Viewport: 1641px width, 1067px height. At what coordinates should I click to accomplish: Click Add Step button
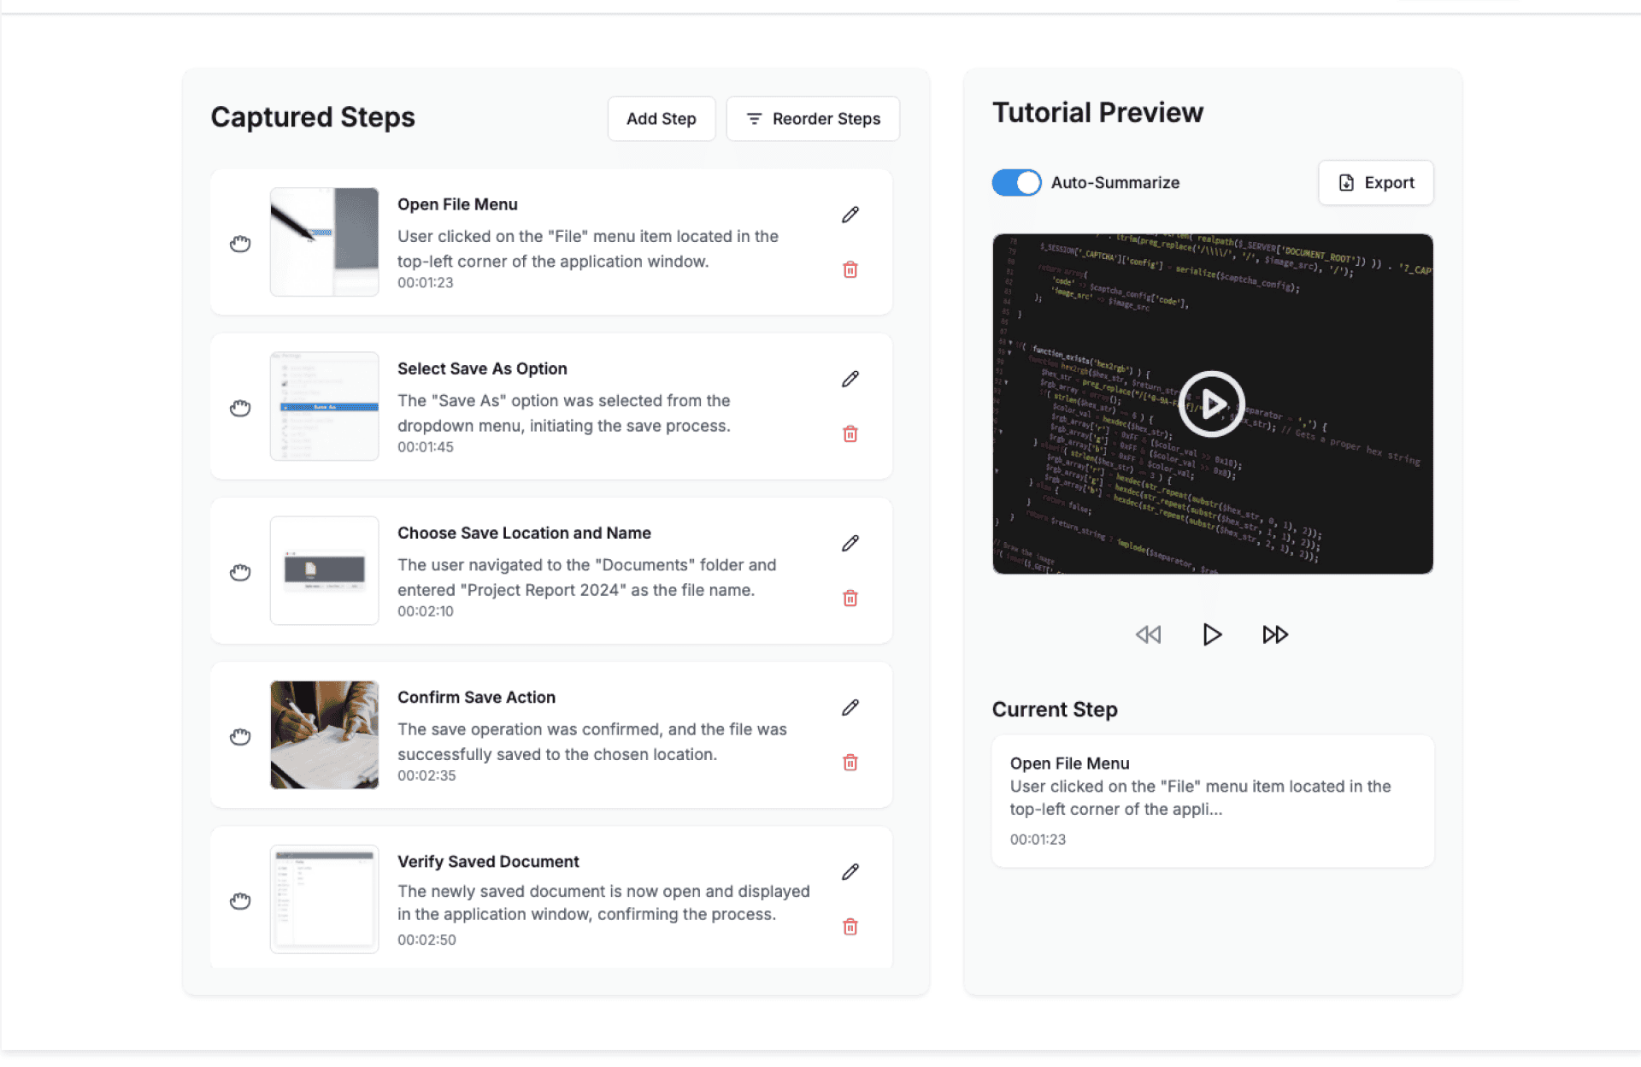tap(661, 119)
